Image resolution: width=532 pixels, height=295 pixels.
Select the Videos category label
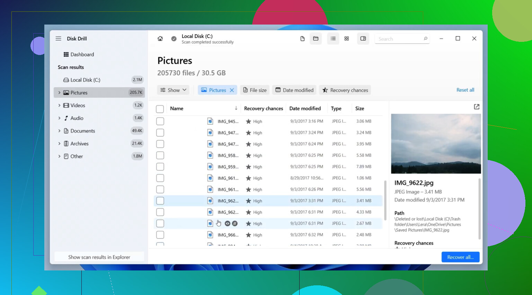78,105
